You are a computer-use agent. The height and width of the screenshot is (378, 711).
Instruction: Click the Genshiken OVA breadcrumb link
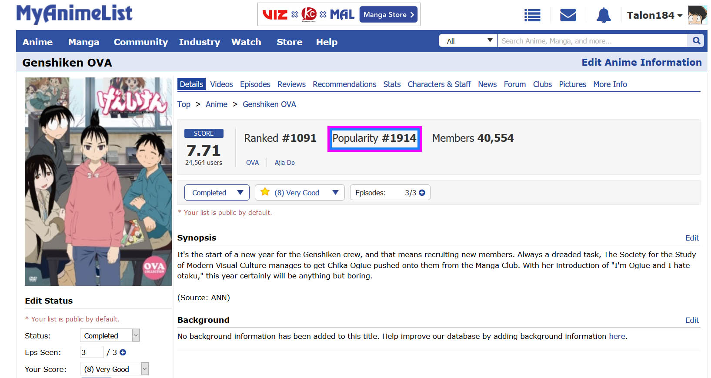tap(269, 104)
